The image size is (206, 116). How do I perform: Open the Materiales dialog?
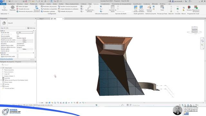(x=13, y=8)
